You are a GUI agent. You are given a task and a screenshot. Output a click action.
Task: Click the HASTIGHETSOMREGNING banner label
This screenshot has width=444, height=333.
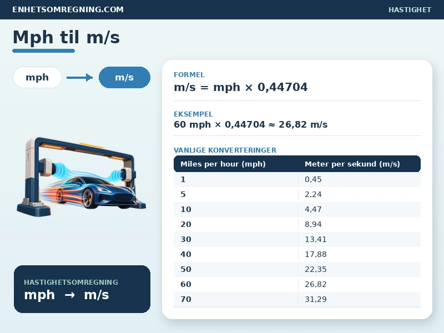(71, 282)
